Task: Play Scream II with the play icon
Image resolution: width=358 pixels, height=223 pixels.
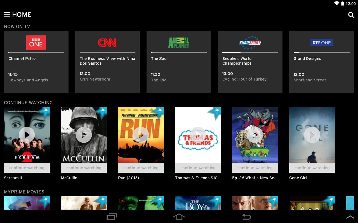Action: point(27,135)
